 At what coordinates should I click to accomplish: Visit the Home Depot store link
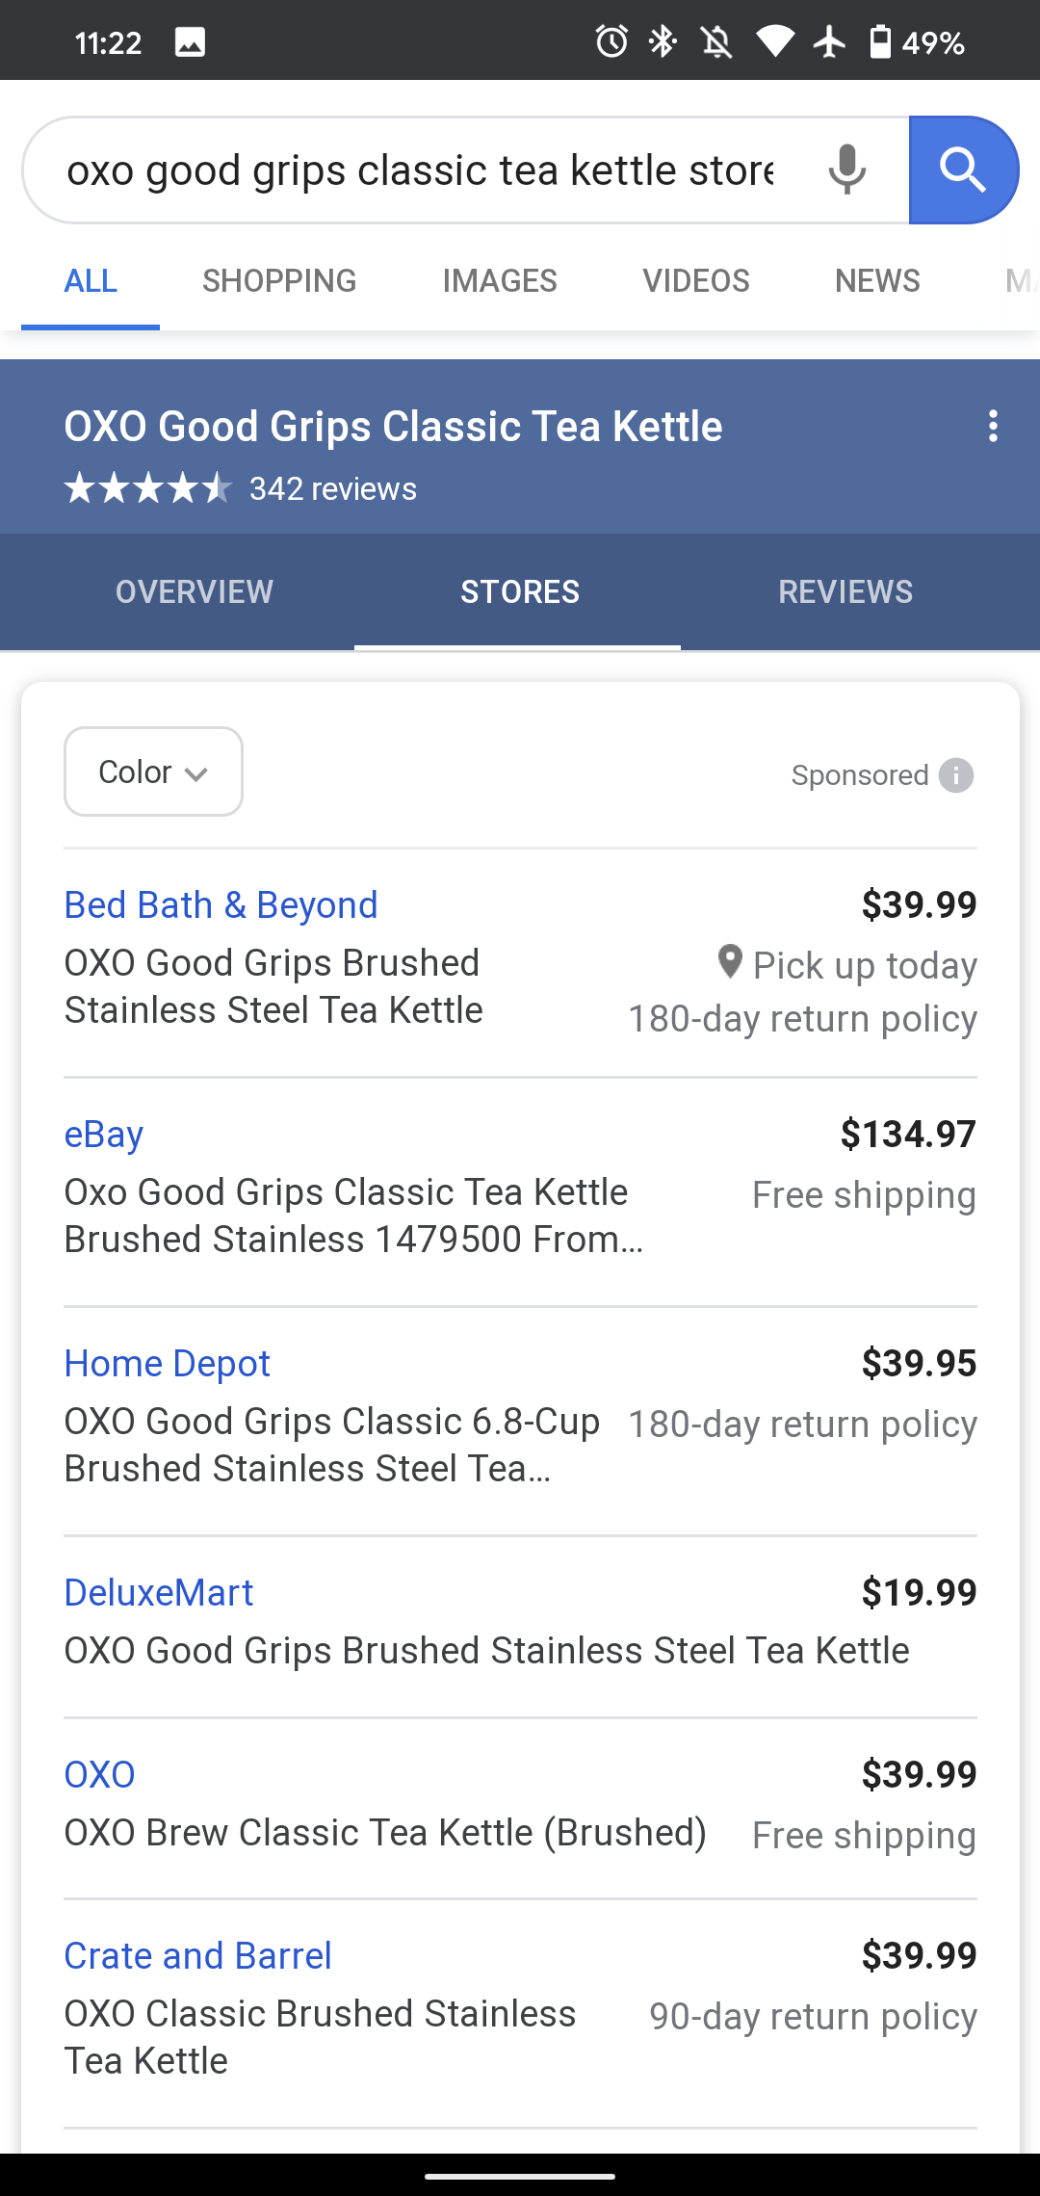tap(167, 1364)
